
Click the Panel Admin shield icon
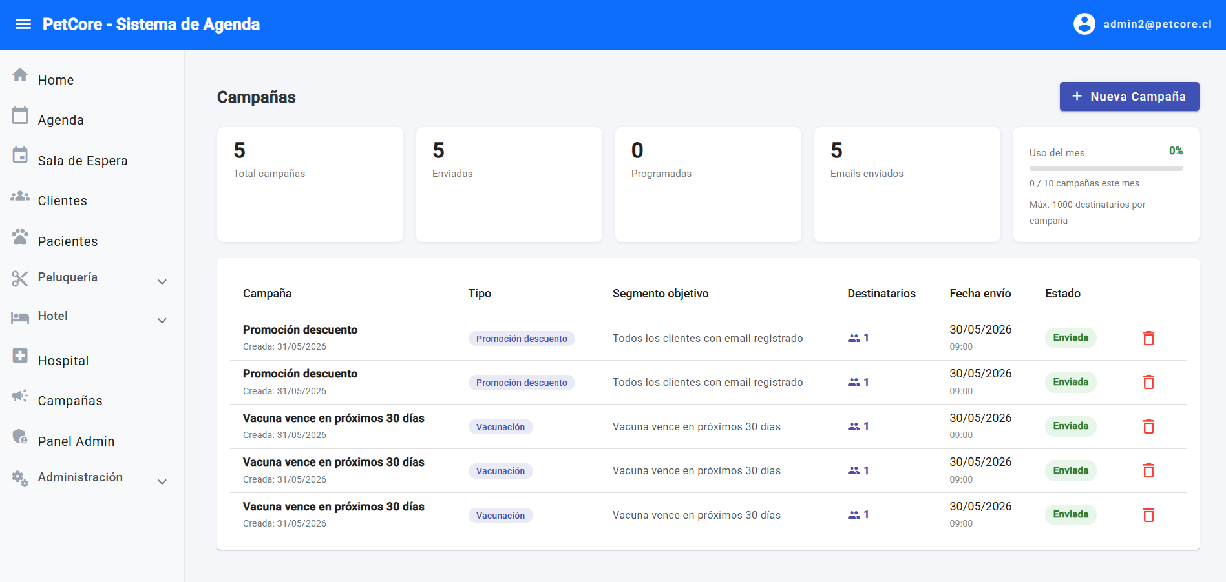click(20, 436)
